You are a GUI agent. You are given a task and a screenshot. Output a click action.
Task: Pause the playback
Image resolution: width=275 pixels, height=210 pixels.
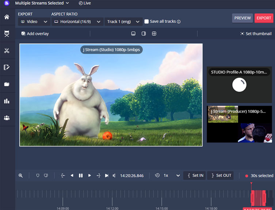click(x=81, y=175)
